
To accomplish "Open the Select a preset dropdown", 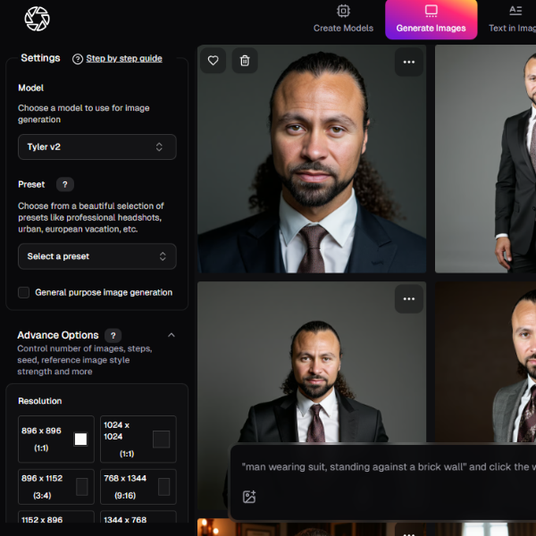I will coord(96,256).
